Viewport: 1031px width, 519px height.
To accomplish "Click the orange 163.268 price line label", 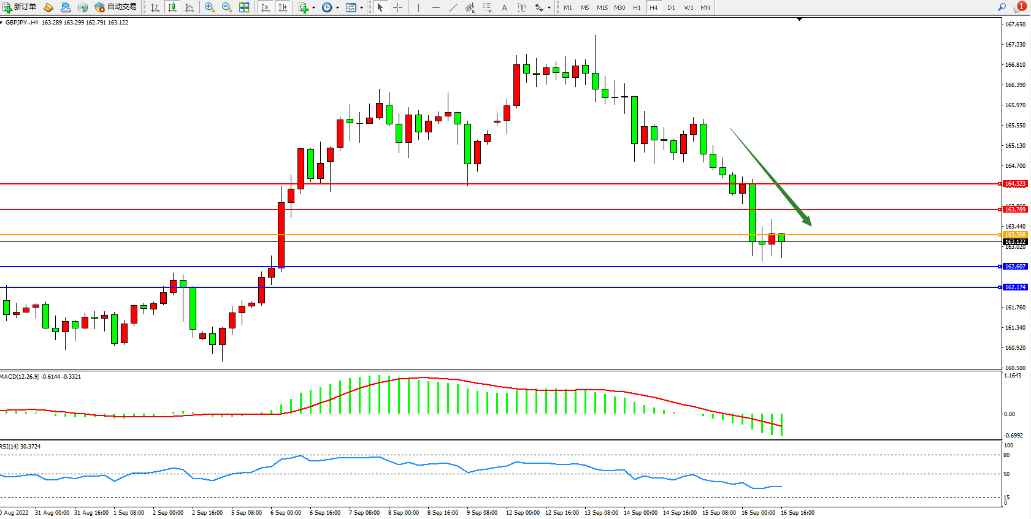I will (x=1015, y=235).
